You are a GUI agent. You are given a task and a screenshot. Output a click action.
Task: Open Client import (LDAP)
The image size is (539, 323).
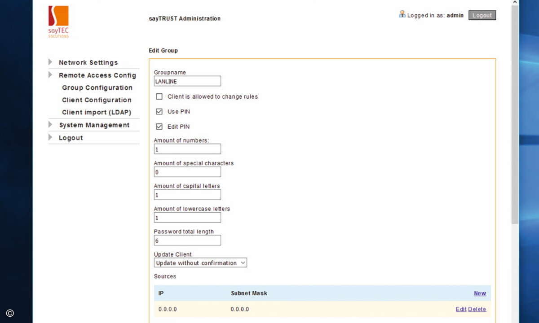pyautogui.click(x=97, y=113)
